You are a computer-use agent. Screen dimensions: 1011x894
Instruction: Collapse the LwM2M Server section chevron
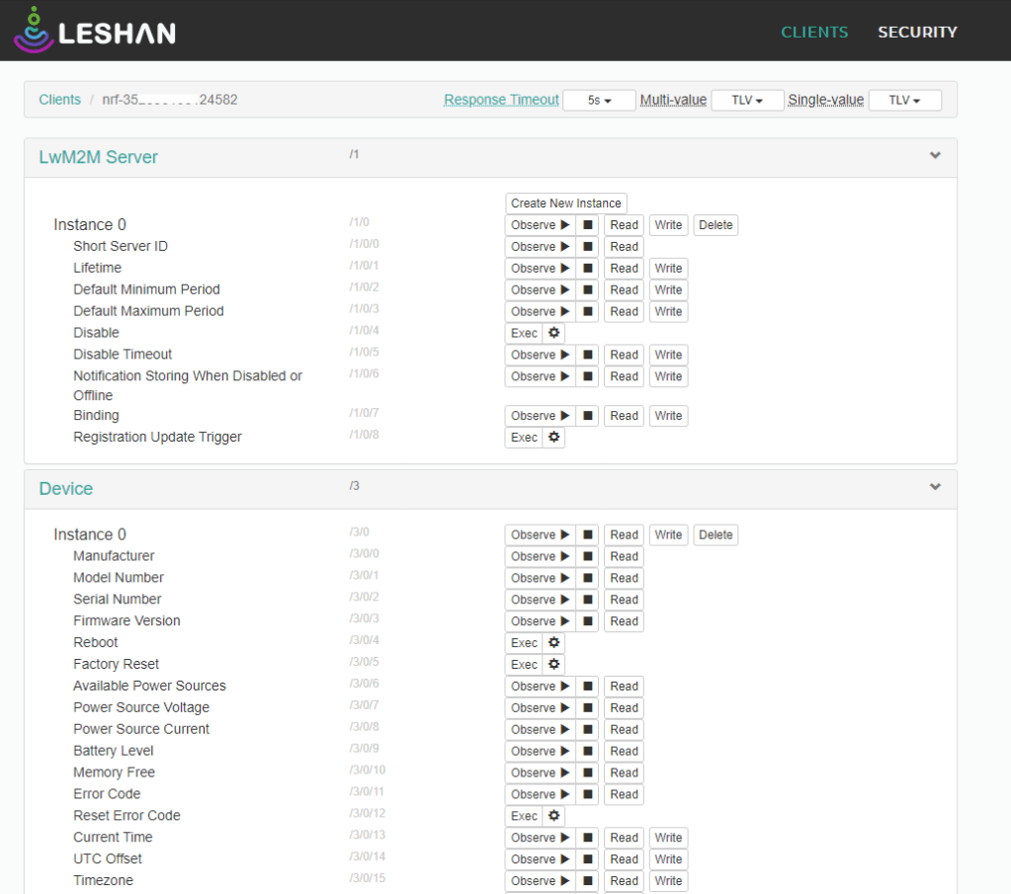[x=935, y=156]
